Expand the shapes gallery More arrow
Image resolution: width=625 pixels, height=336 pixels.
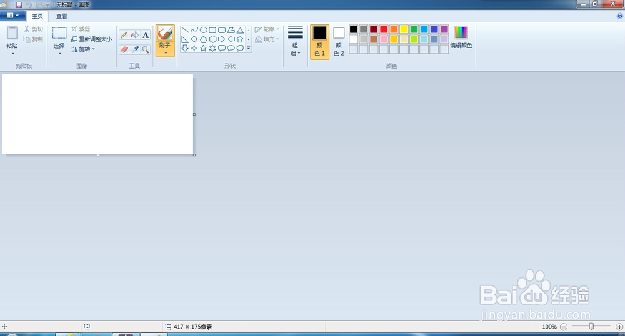pos(249,48)
